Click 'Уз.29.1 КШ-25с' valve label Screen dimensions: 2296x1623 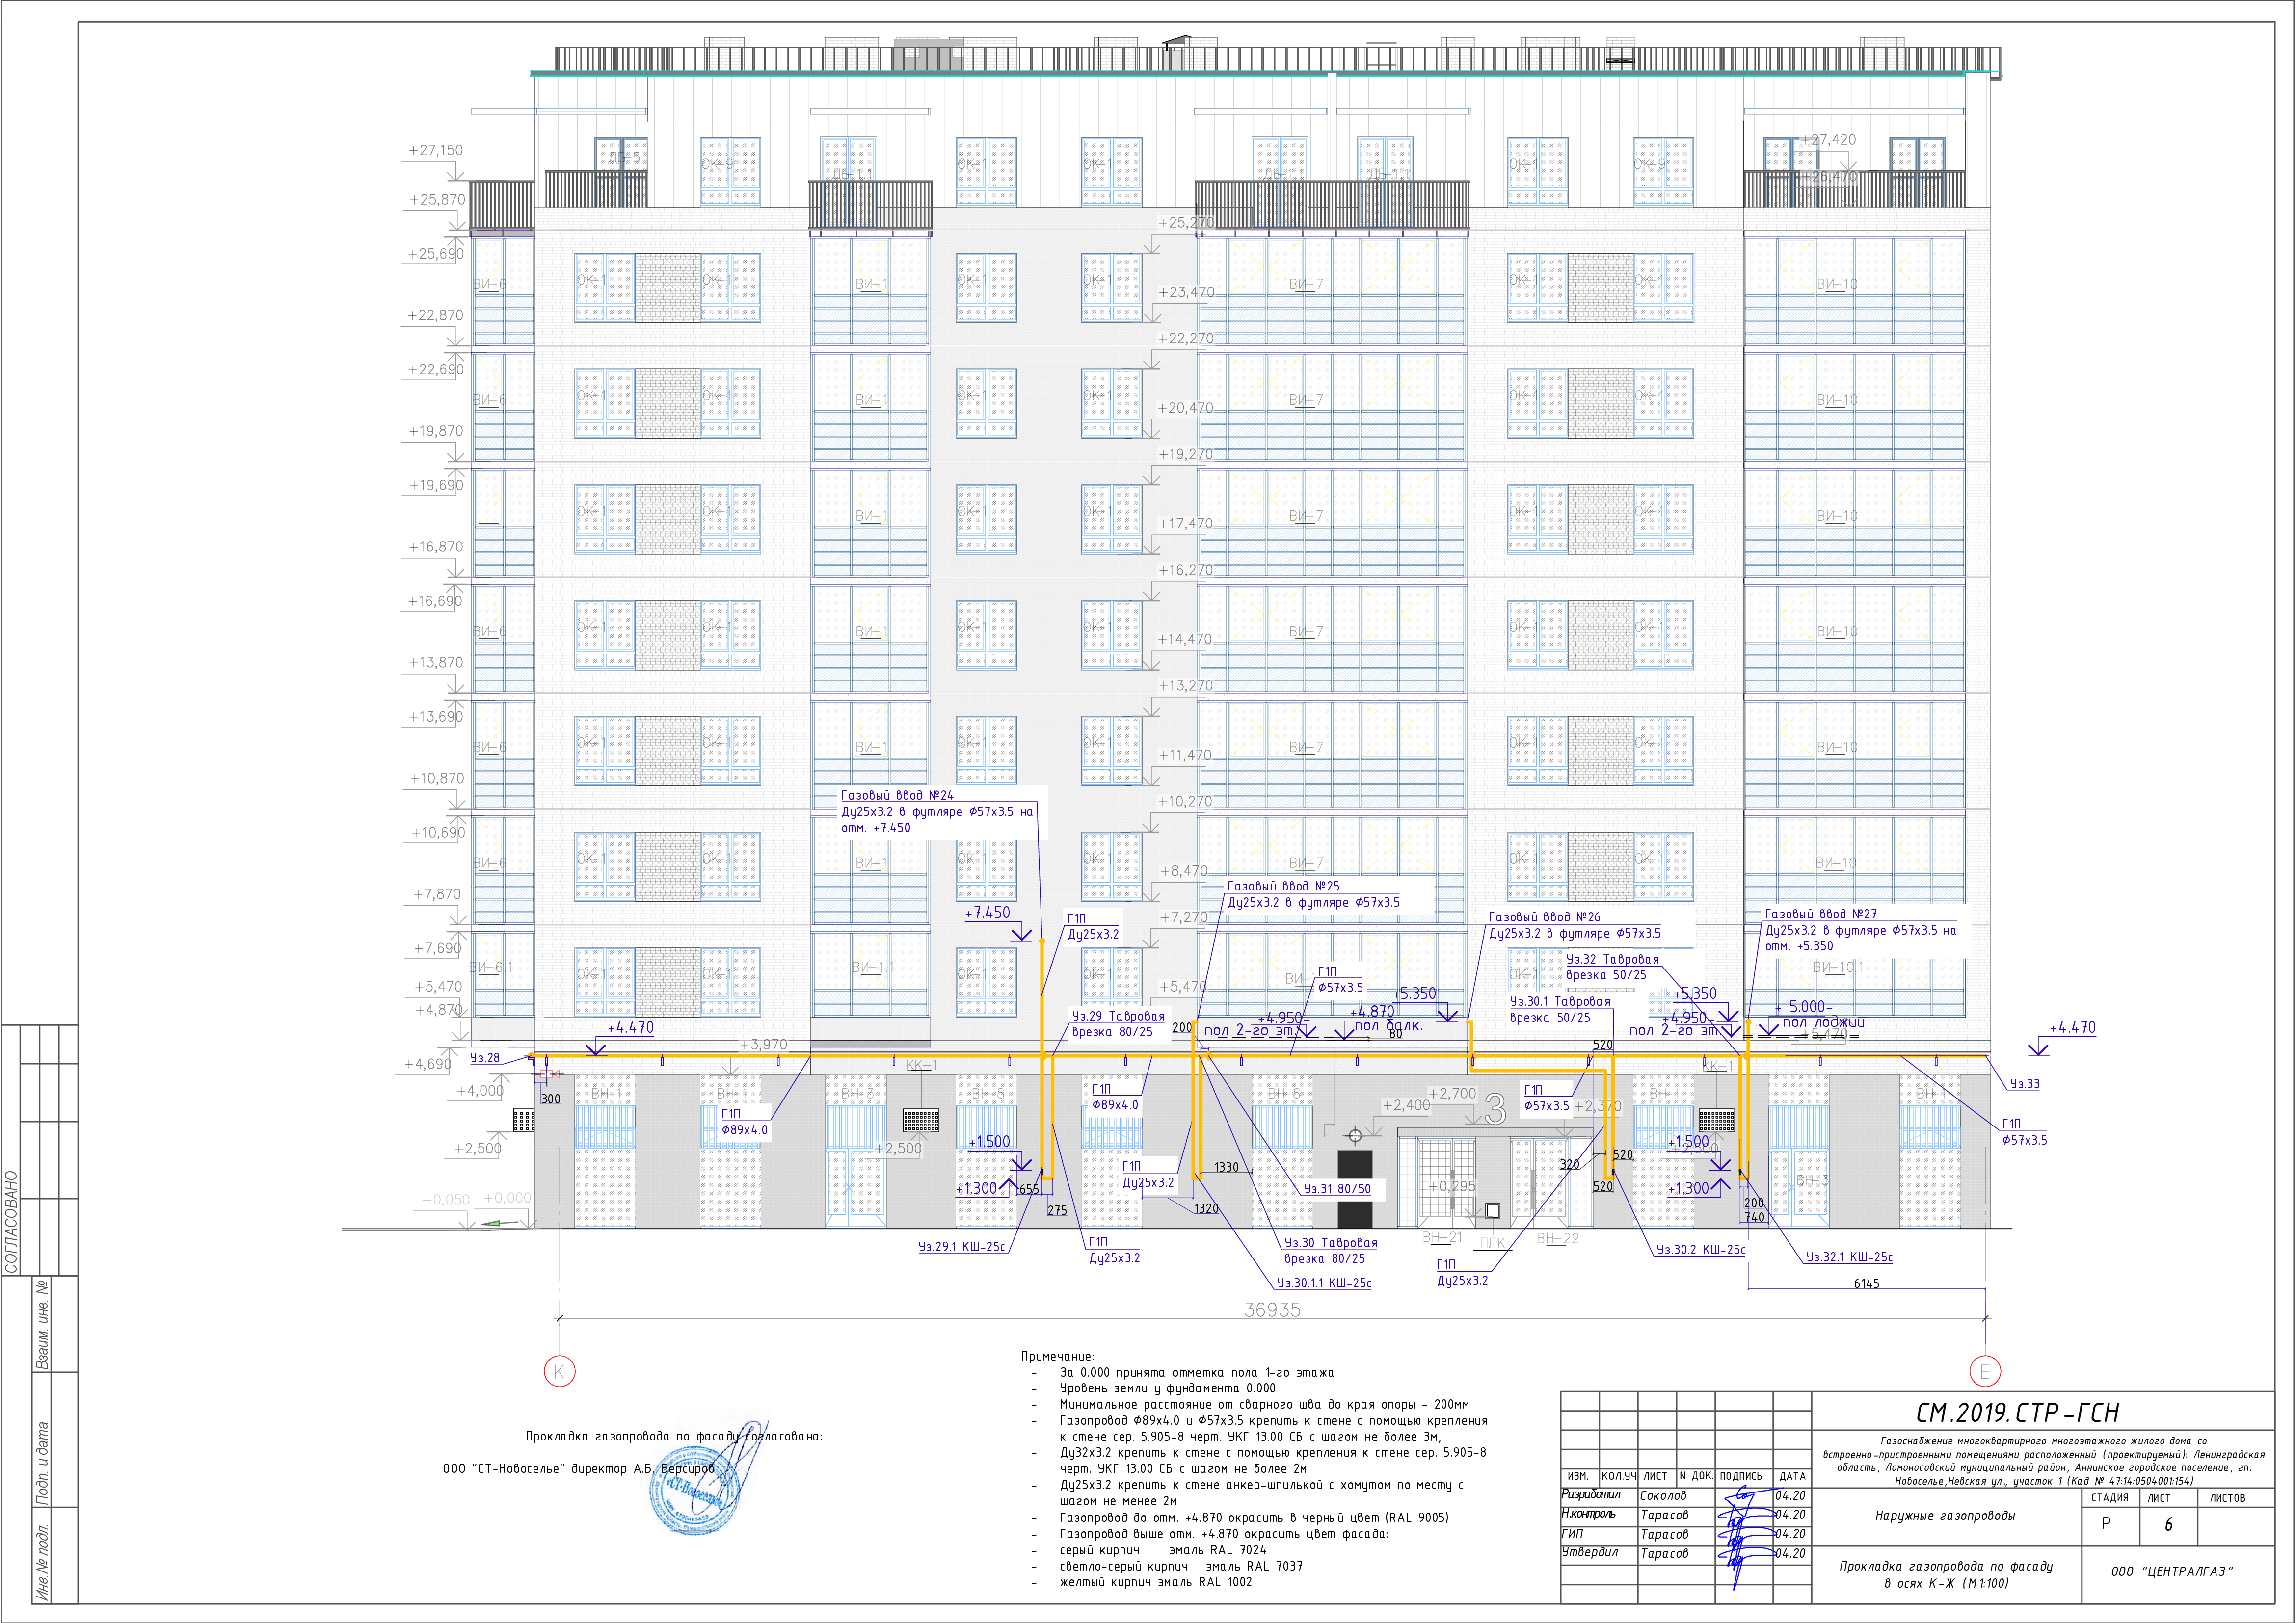point(962,1247)
